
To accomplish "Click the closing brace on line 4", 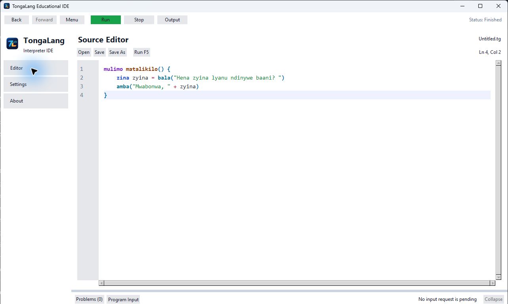I will coord(105,95).
